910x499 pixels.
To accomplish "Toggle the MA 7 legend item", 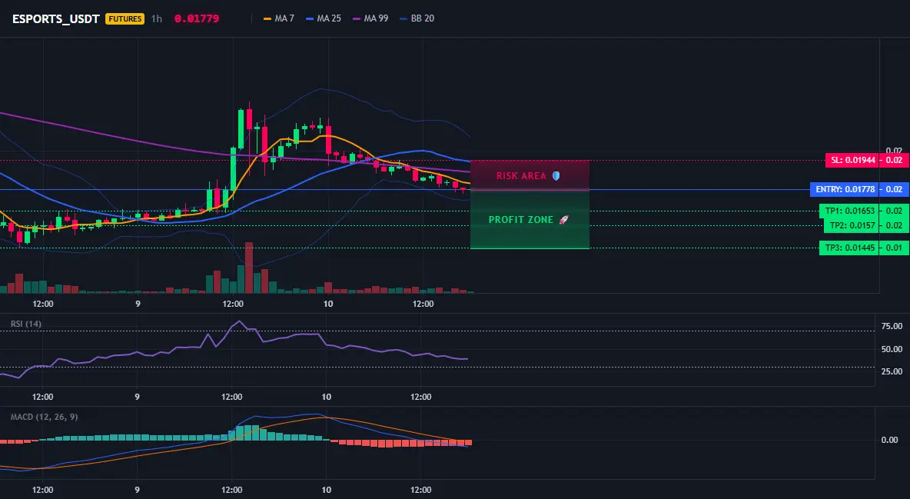I will pos(278,18).
